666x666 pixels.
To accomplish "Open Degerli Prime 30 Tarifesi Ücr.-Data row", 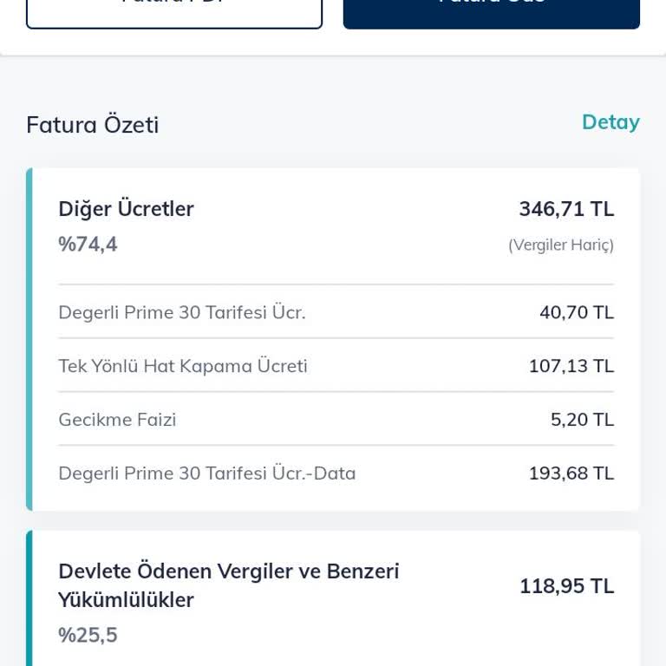I will [336, 473].
